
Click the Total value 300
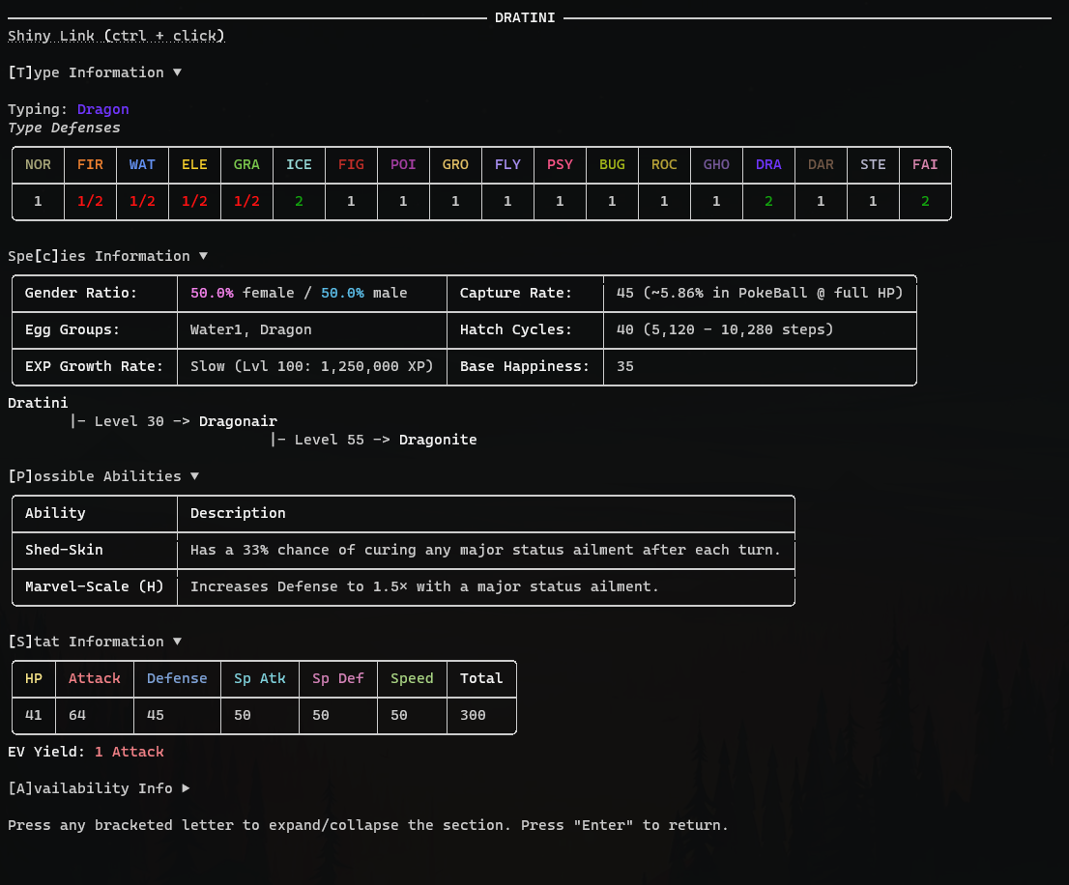click(x=473, y=715)
